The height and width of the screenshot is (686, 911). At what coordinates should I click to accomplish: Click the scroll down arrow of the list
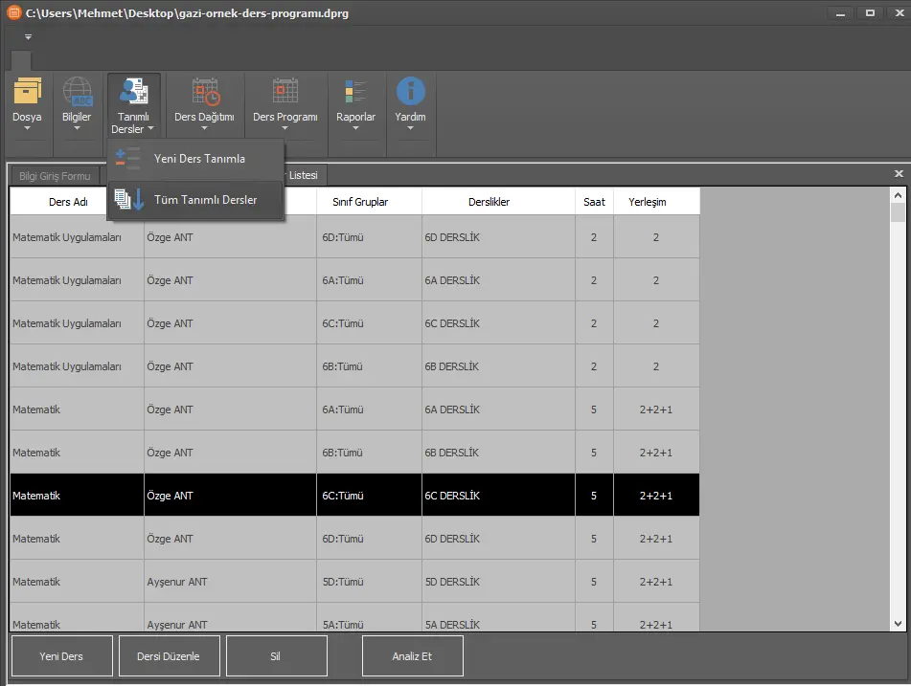pyautogui.click(x=898, y=623)
